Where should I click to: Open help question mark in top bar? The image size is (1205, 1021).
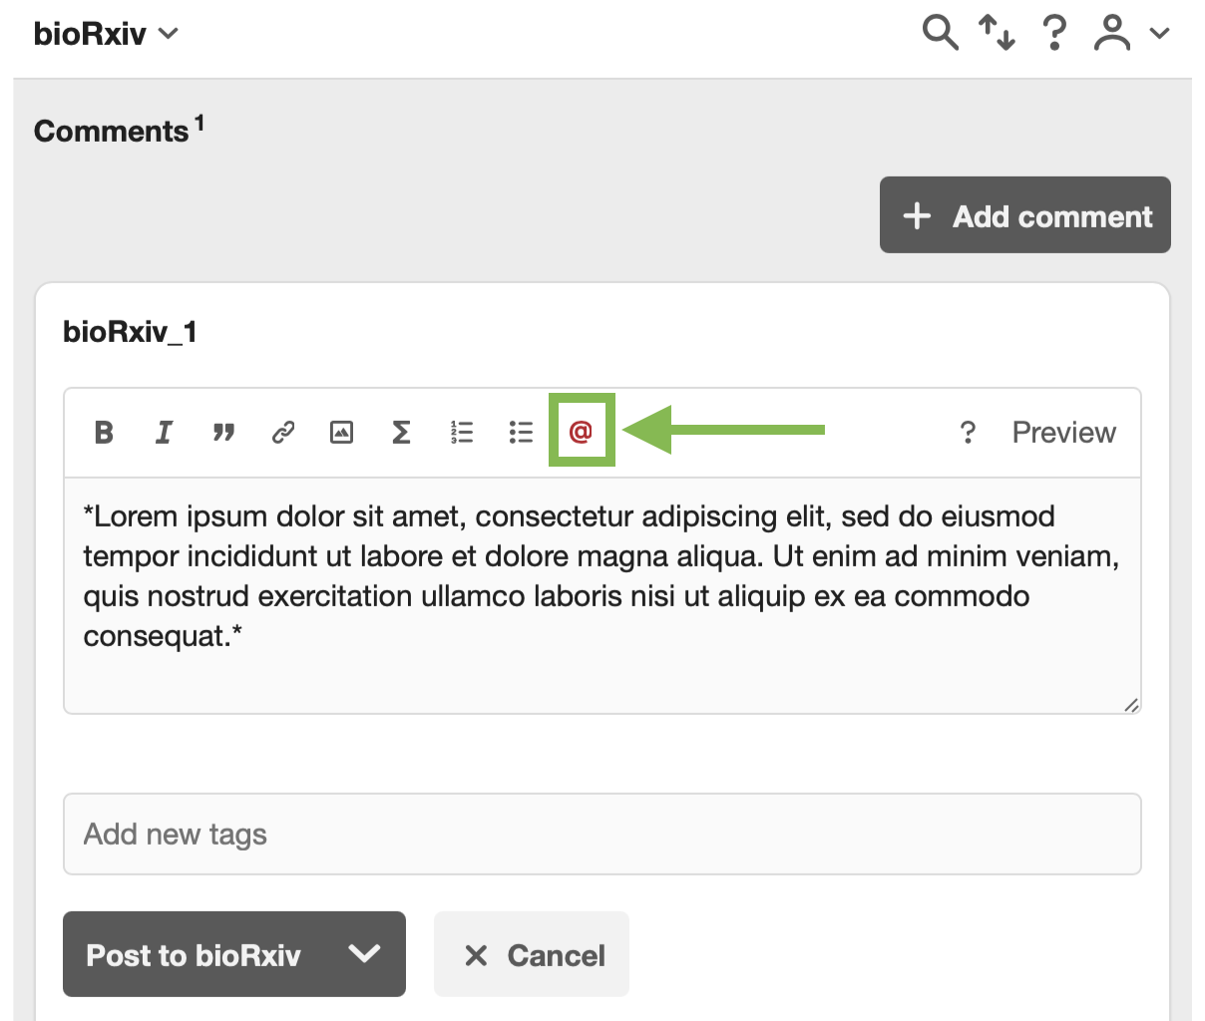click(1053, 33)
